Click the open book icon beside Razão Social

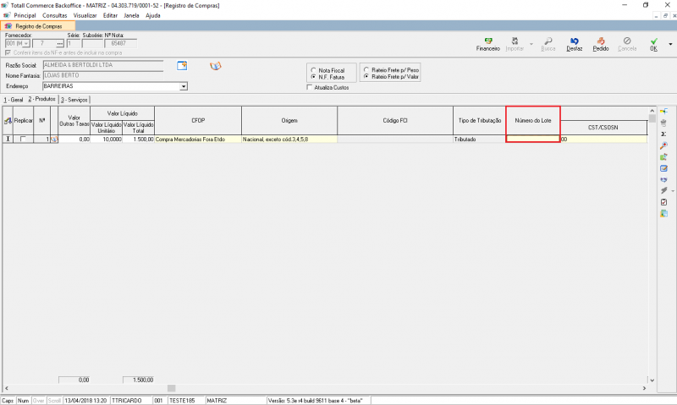(x=215, y=66)
